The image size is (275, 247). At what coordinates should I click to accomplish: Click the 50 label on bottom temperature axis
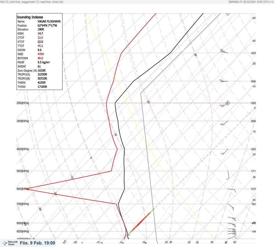(235, 242)
